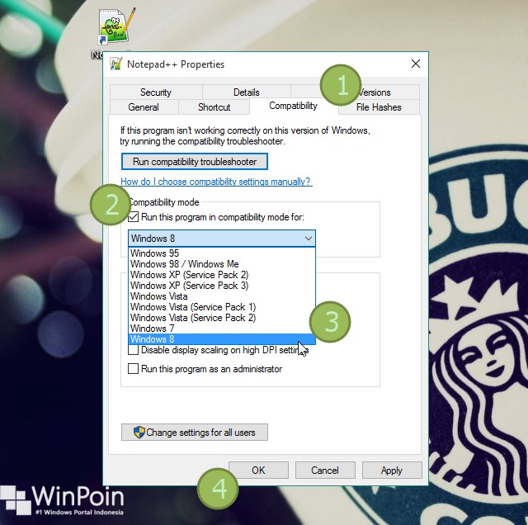Click the Apply button
This screenshot has height=525, width=528.
pyautogui.click(x=392, y=470)
